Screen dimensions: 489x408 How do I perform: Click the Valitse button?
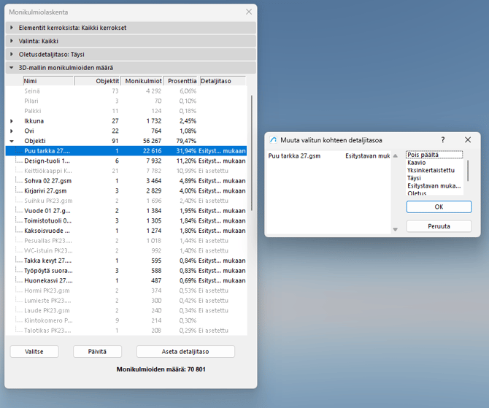click(x=34, y=351)
